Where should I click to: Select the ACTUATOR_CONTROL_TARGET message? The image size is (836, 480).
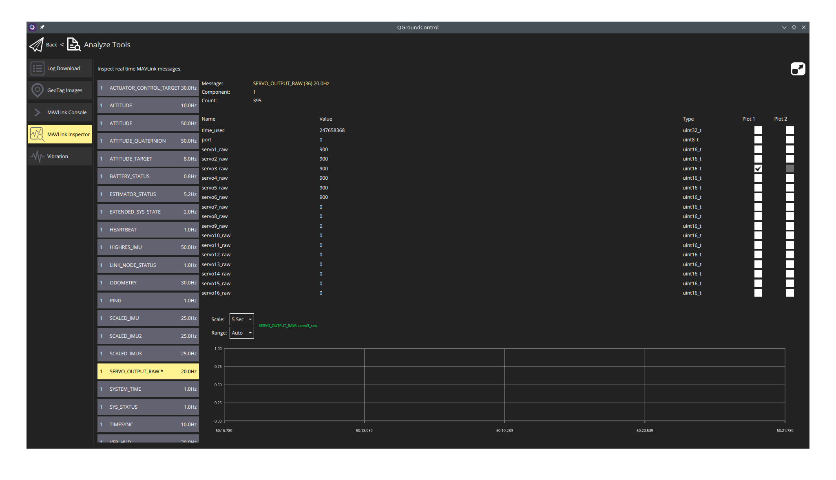tap(148, 88)
